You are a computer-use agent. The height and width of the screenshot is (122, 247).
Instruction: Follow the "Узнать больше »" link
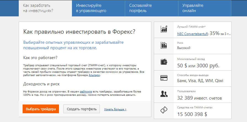(115, 109)
